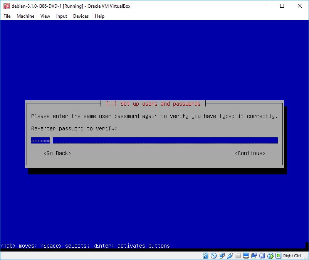This screenshot has height=260, width=309.
Task: Click the VirtualBox icon in title bar
Action: tap(7, 6)
